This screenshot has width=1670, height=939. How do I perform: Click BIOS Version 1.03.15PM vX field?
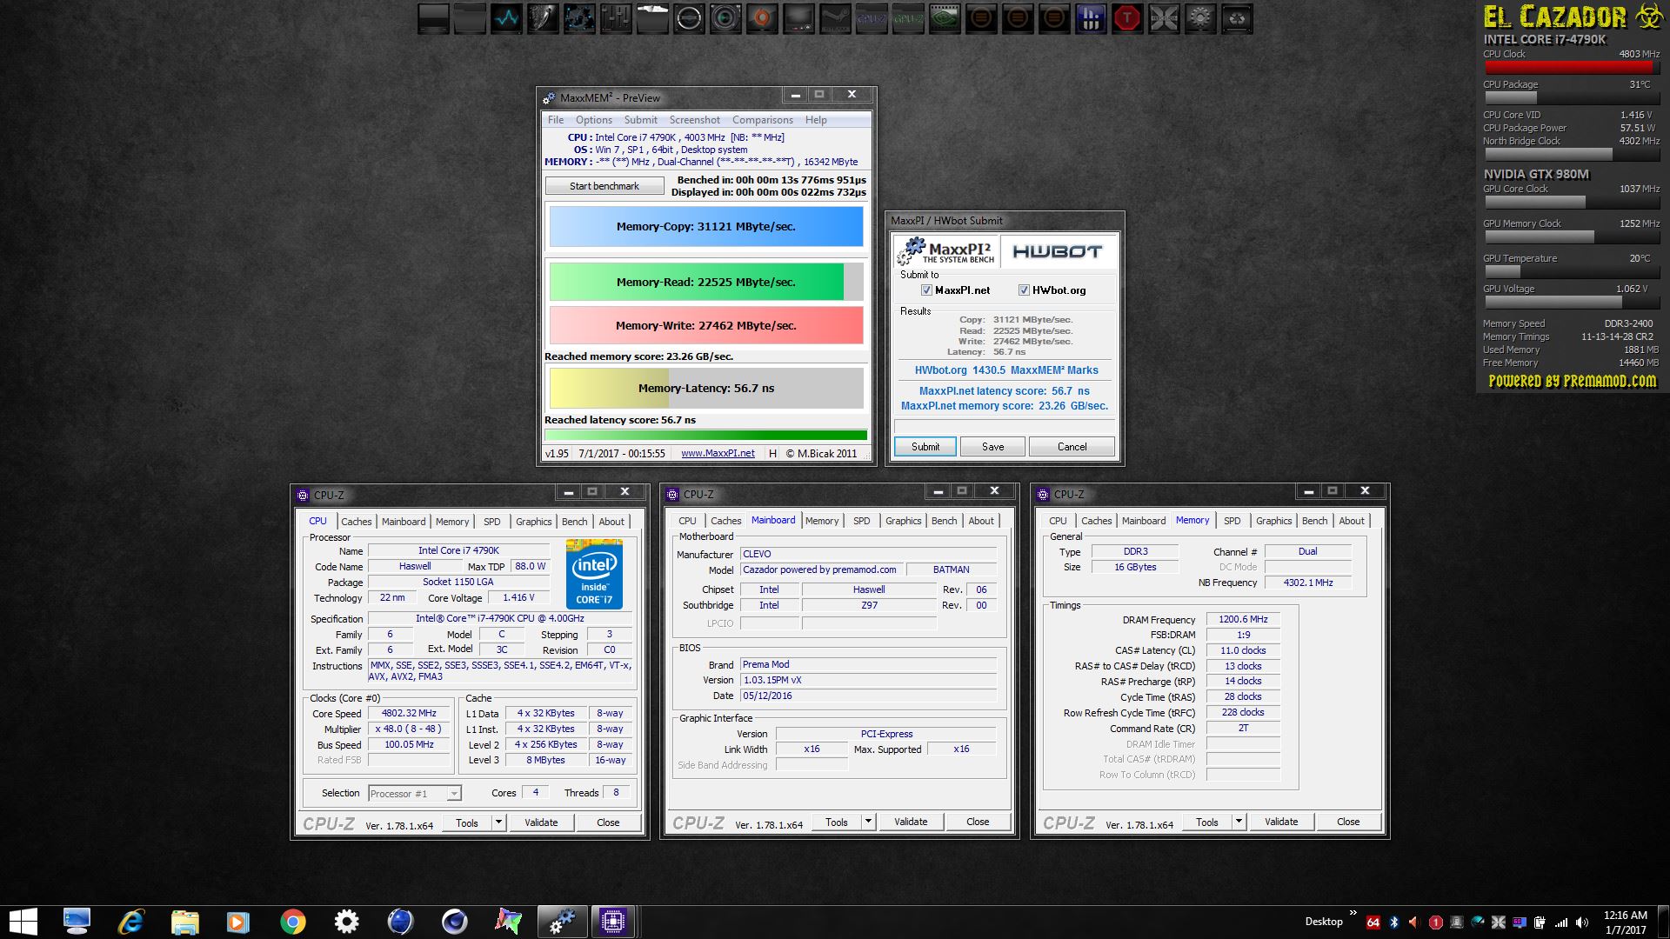(868, 680)
